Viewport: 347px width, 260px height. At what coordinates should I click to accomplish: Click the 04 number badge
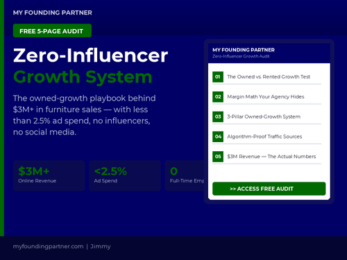218,137
